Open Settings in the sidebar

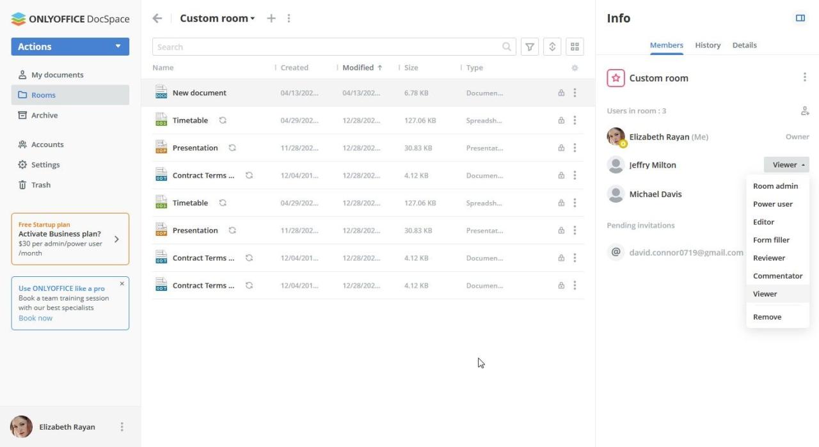pyautogui.click(x=70, y=164)
